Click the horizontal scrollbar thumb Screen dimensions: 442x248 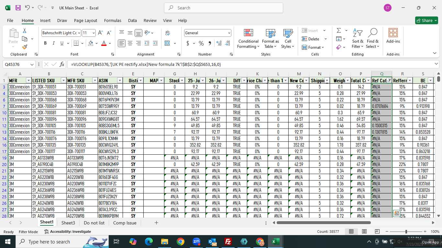(x=324, y=222)
